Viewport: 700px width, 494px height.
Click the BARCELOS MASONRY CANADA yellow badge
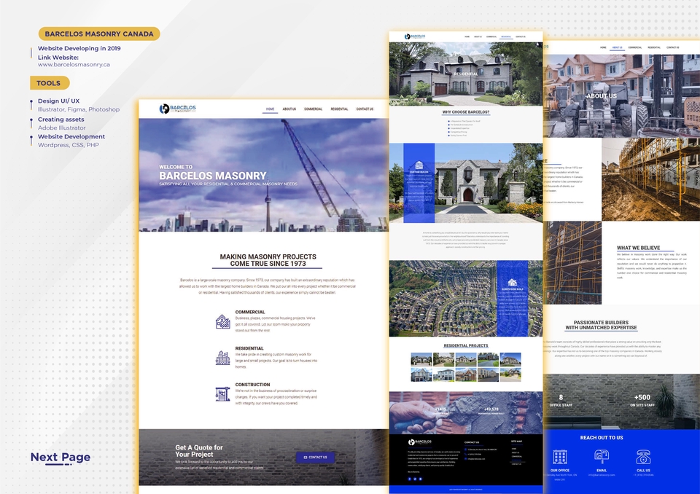point(99,34)
